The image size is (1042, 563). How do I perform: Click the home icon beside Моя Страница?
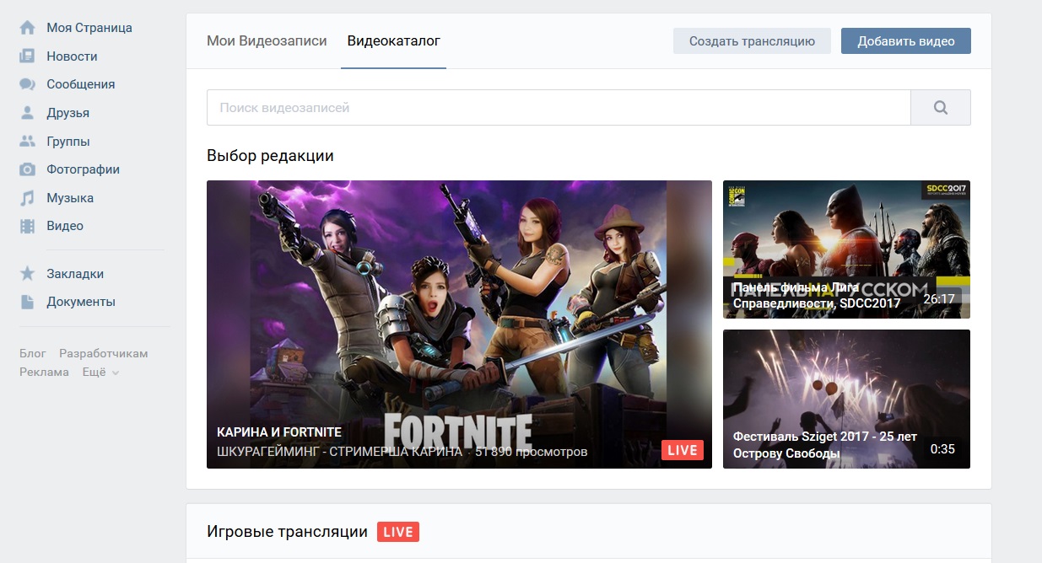click(x=28, y=28)
